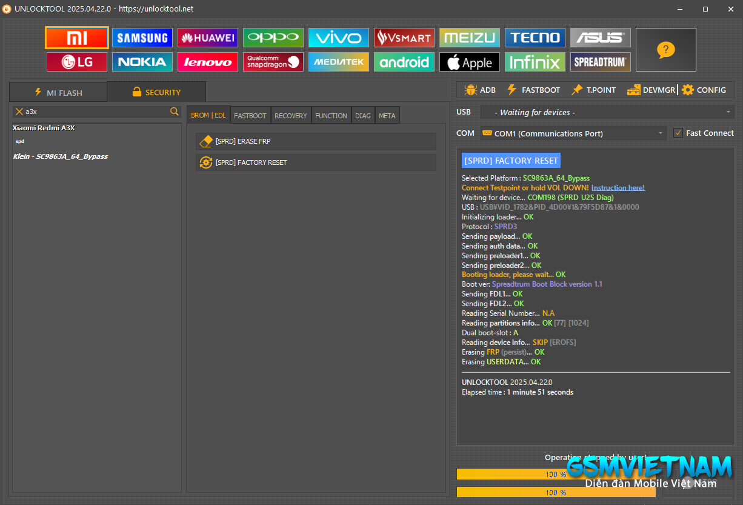Select the FUNCTION tab
The width and height of the screenshot is (743, 505).
coord(331,115)
